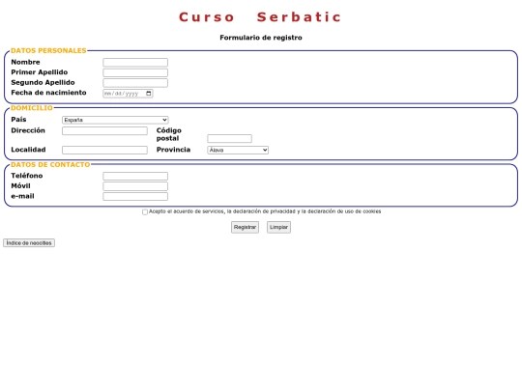
Task: Click the Curso Serbatic heading
Action: (x=261, y=17)
